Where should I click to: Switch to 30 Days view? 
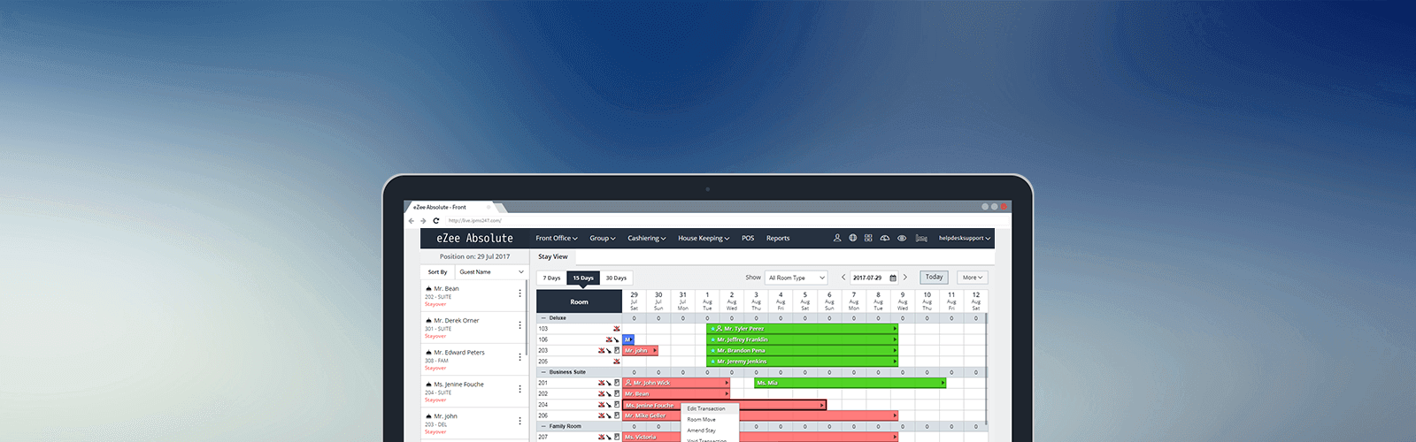[616, 278]
